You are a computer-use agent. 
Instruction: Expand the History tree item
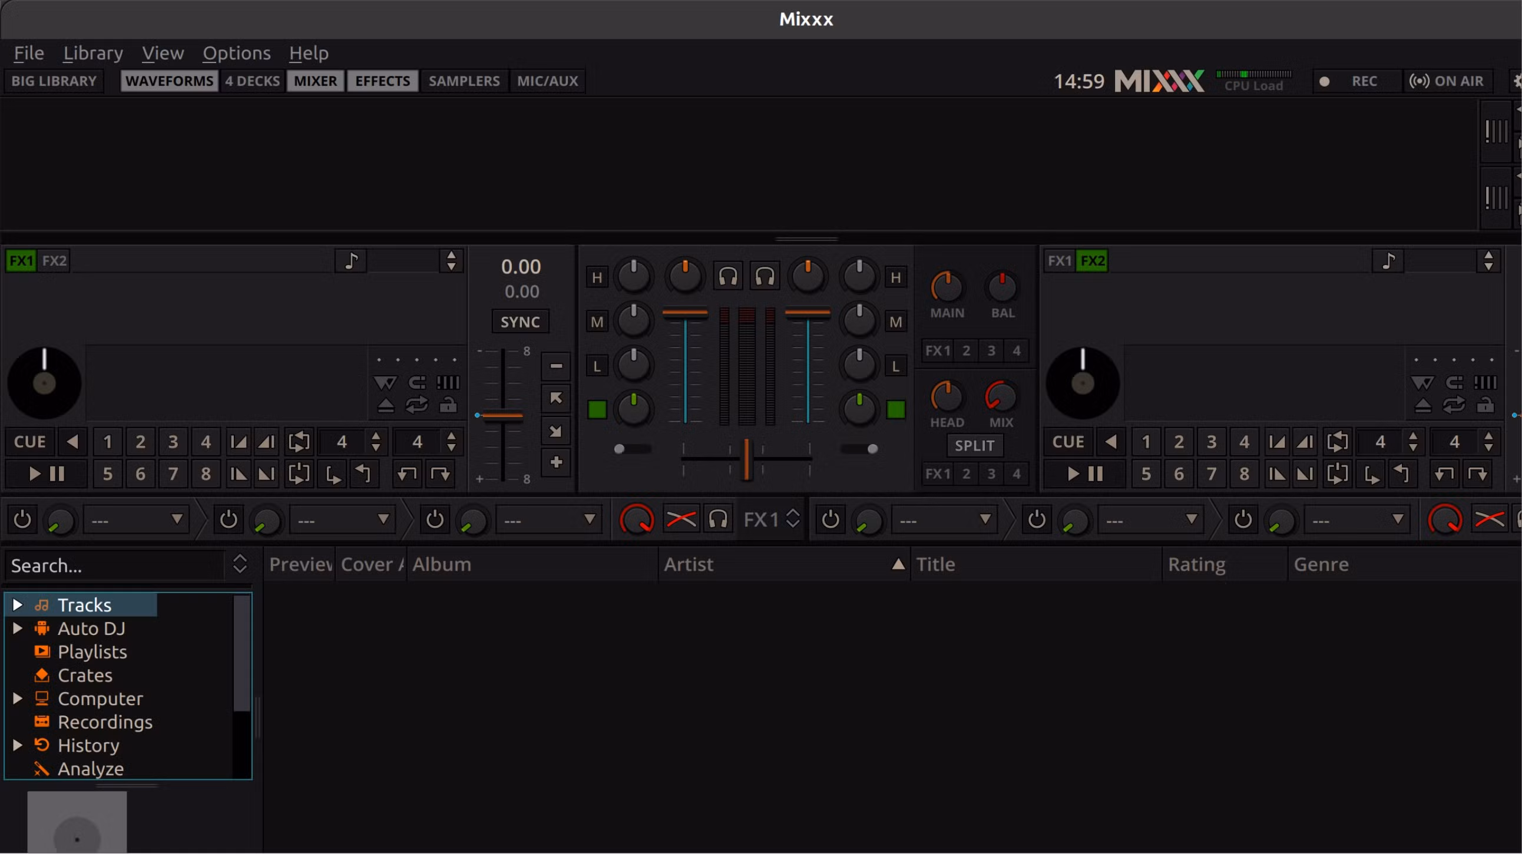[18, 744]
